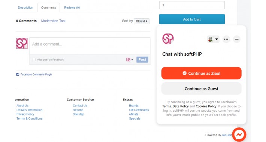The height and width of the screenshot is (142, 266).
Task: Open the Specials link
Action: coord(135,118)
